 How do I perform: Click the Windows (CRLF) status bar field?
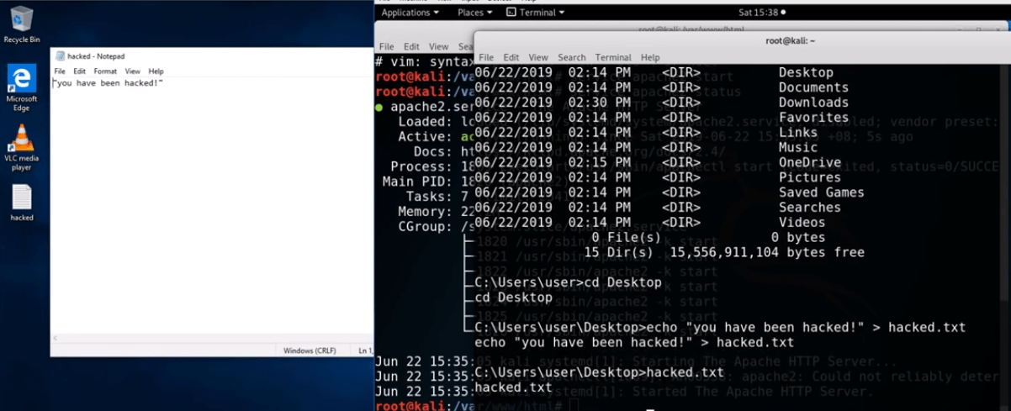click(310, 350)
